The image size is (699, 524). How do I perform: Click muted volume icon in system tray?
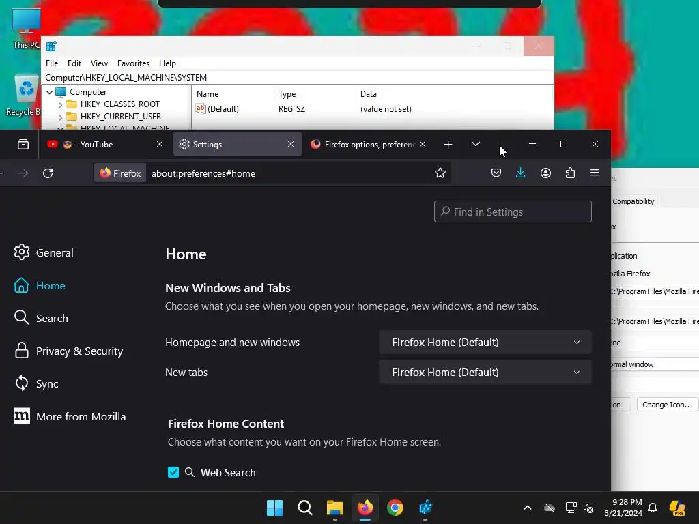(x=589, y=508)
